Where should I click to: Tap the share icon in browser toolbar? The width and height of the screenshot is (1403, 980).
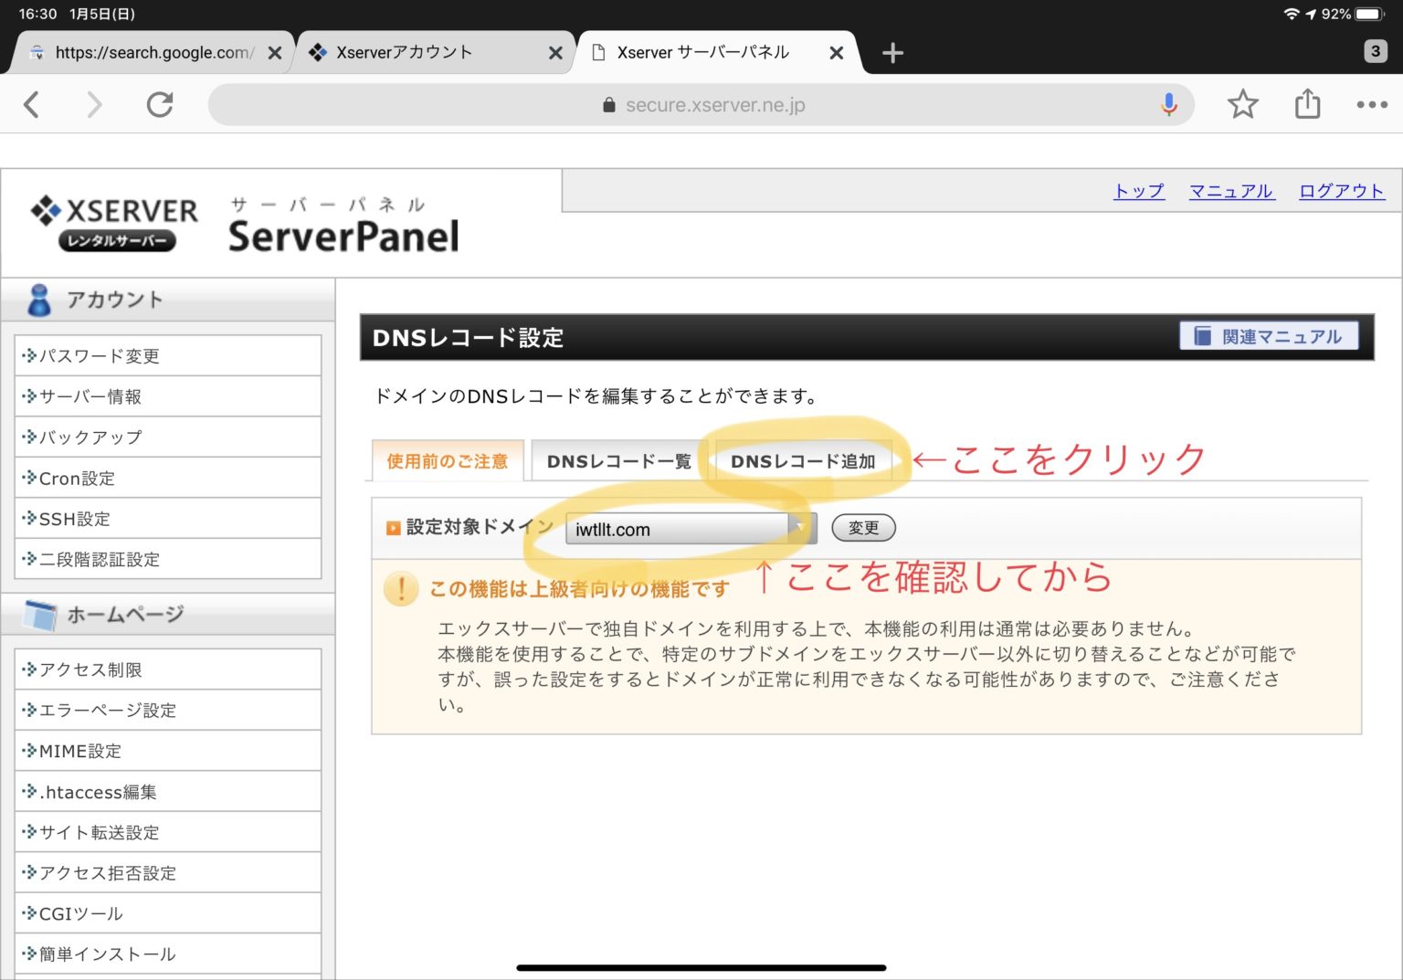click(1307, 104)
